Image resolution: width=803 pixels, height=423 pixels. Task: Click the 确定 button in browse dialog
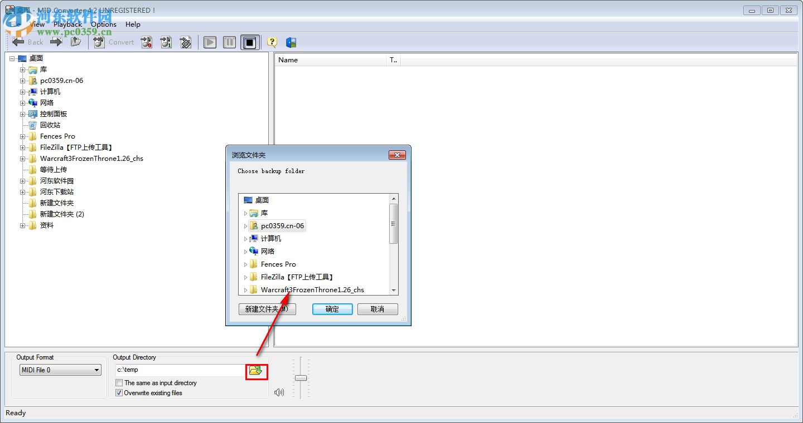click(332, 309)
